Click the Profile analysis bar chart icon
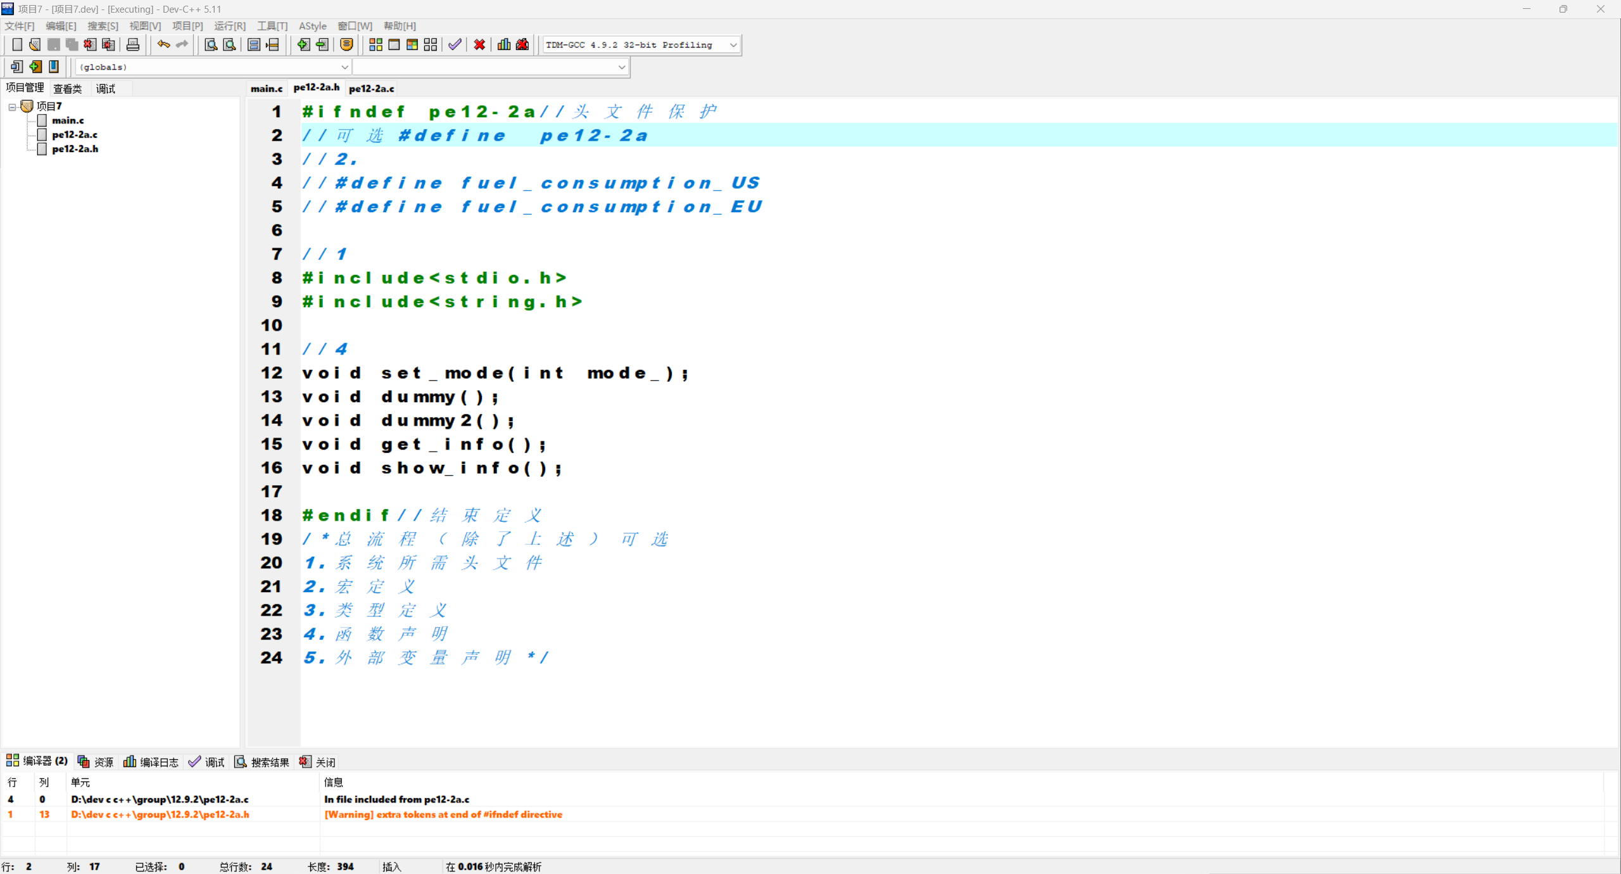The width and height of the screenshot is (1621, 874). pyautogui.click(x=504, y=44)
